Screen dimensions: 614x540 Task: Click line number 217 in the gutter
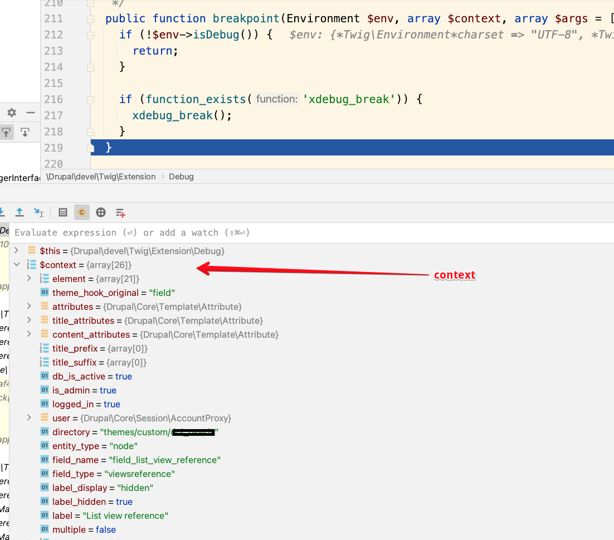(53, 115)
